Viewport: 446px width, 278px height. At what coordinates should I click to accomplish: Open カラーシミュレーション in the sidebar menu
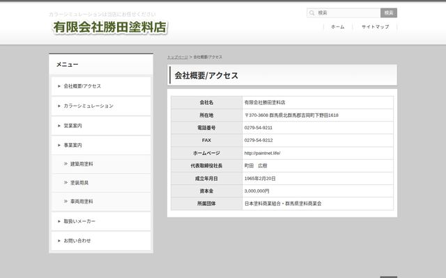click(101, 106)
